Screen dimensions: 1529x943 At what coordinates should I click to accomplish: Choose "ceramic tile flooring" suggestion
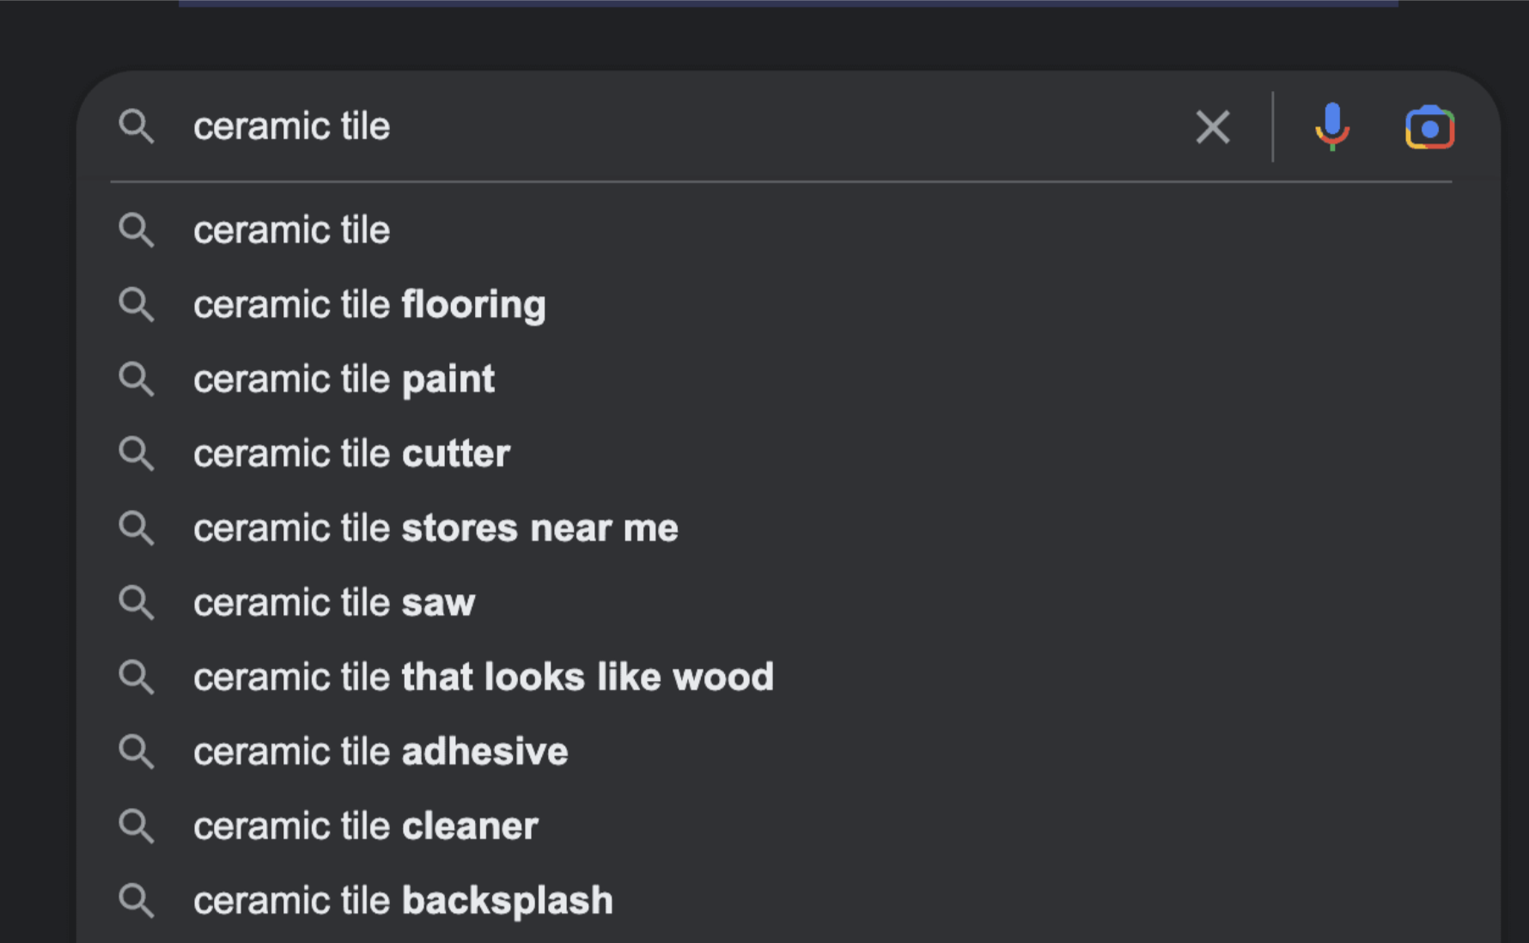[x=369, y=305]
